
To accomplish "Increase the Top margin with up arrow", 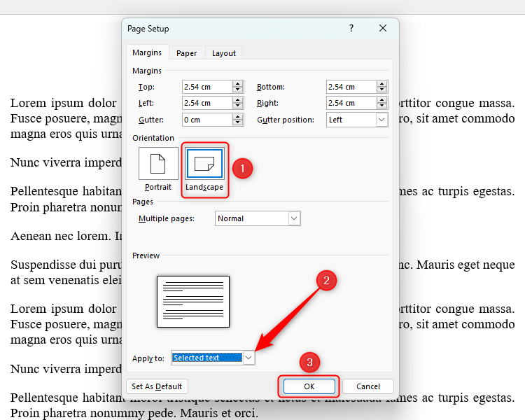I will pos(238,84).
